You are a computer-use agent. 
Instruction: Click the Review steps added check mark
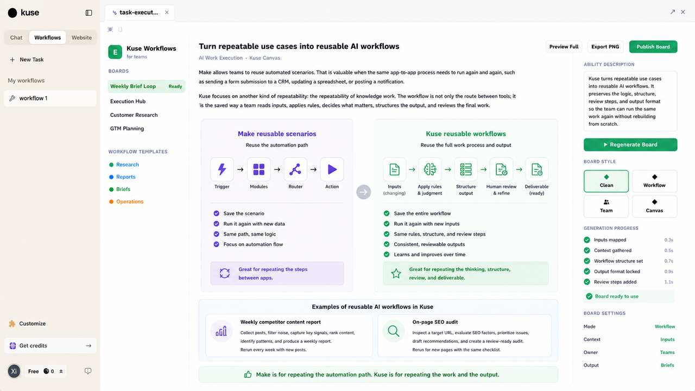[x=587, y=282]
